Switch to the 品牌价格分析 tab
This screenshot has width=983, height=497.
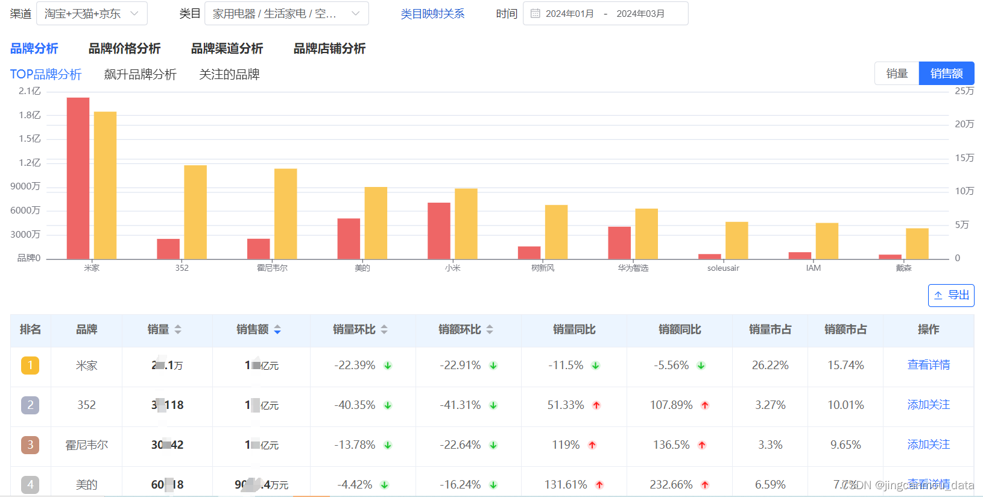tap(125, 48)
